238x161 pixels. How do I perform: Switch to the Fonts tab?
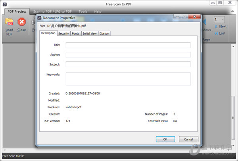coord(76,34)
